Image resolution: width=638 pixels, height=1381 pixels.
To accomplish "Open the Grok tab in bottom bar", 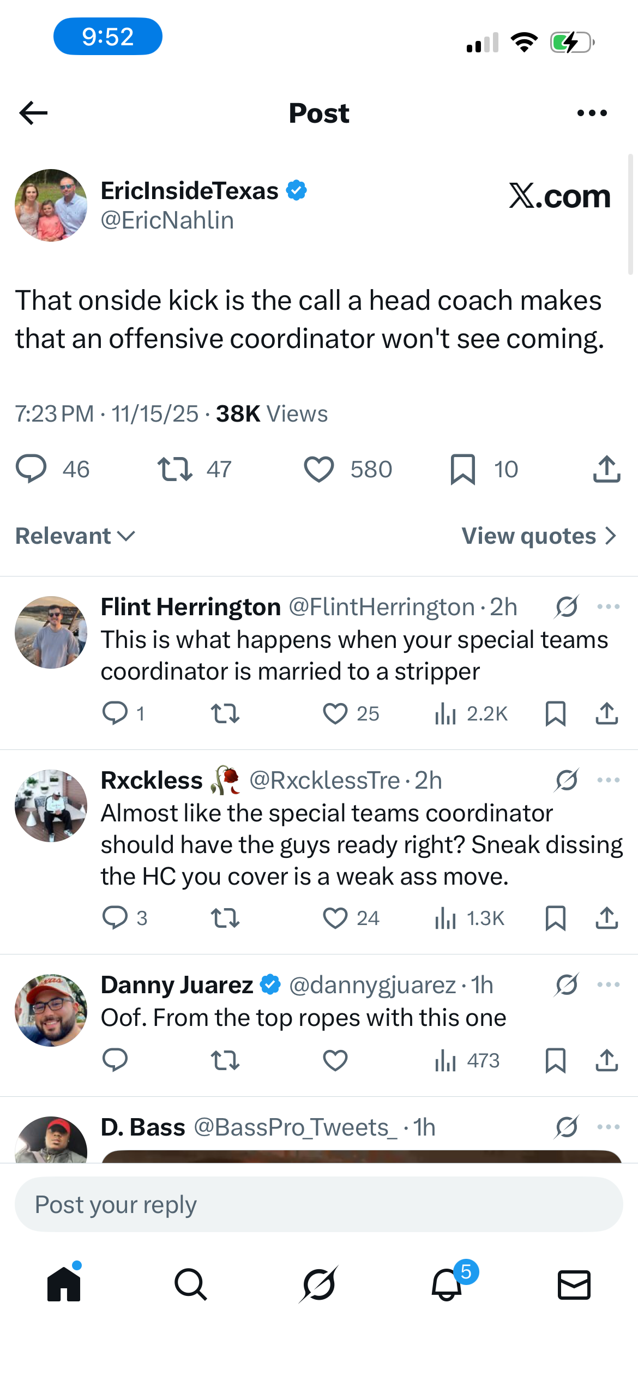I will tap(319, 1284).
